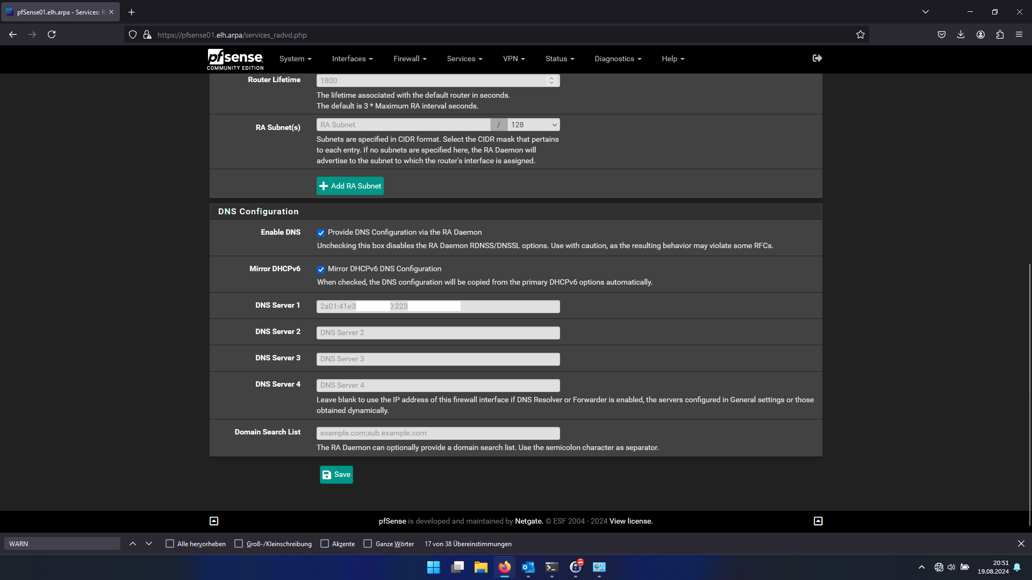The height and width of the screenshot is (580, 1032).
Task: Open the RA Subnet CIDR mask dropdown
Action: [x=533, y=125]
